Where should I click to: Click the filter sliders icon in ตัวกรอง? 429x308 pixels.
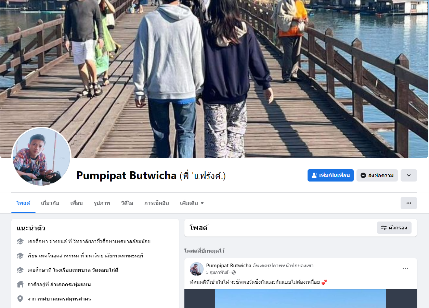[x=384, y=228]
